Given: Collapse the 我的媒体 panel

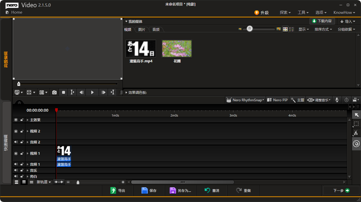Looking at the screenshot, I should (x=126, y=21).
